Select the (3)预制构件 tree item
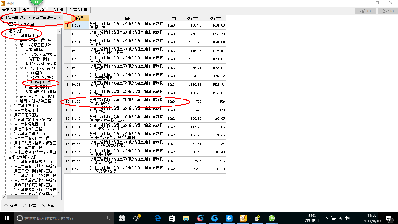The width and height of the screenshot is (398, 224). click(41, 82)
